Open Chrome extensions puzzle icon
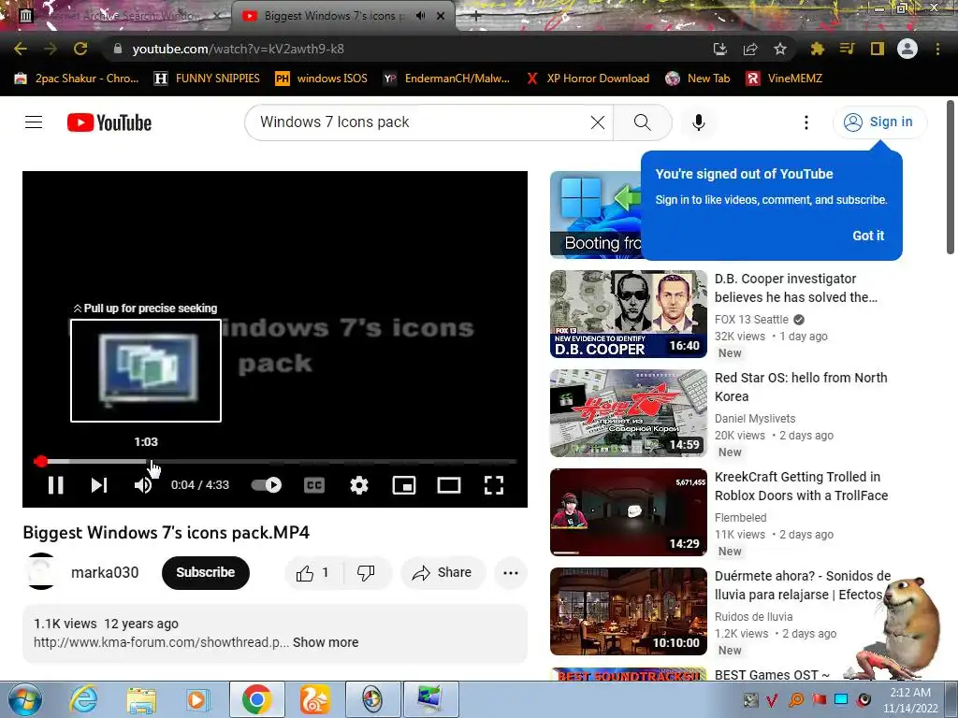958x718 pixels. [x=817, y=49]
